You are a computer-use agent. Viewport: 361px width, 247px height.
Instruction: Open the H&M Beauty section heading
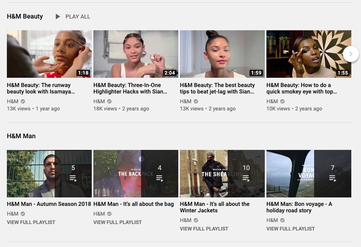(25, 17)
